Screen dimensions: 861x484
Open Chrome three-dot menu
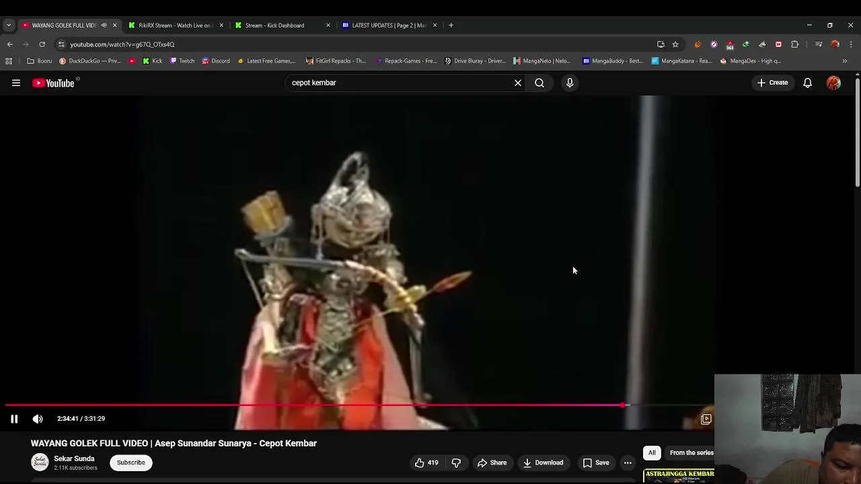pos(851,44)
